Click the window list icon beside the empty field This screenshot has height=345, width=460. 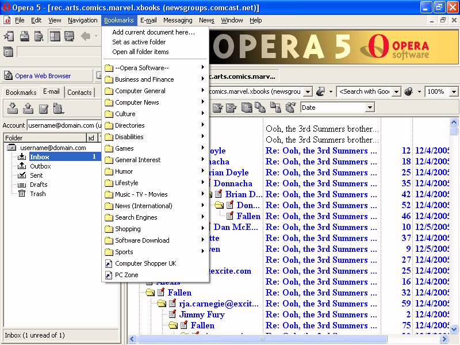point(8,52)
